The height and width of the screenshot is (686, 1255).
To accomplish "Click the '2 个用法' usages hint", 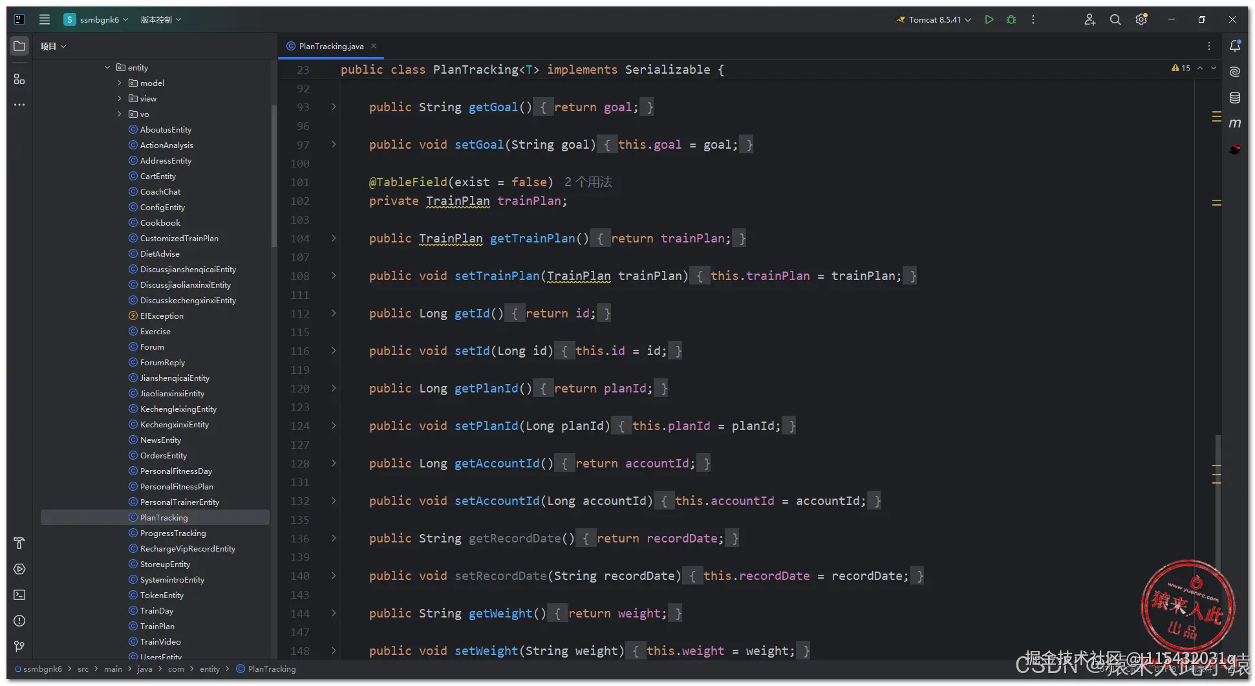I will (588, 182).
